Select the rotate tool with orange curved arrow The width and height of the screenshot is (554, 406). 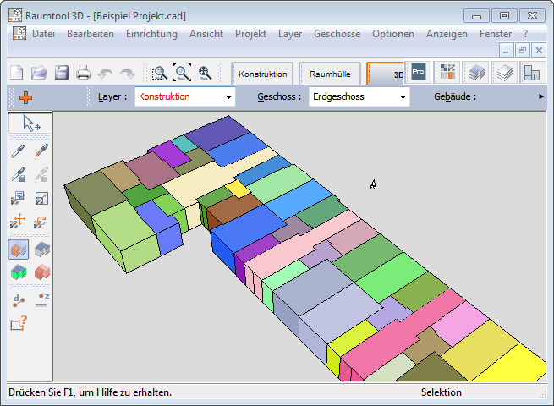pyautogui.click(x=41, y=222)
